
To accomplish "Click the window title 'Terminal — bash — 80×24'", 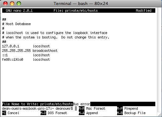I will click(x=81, y=3).
